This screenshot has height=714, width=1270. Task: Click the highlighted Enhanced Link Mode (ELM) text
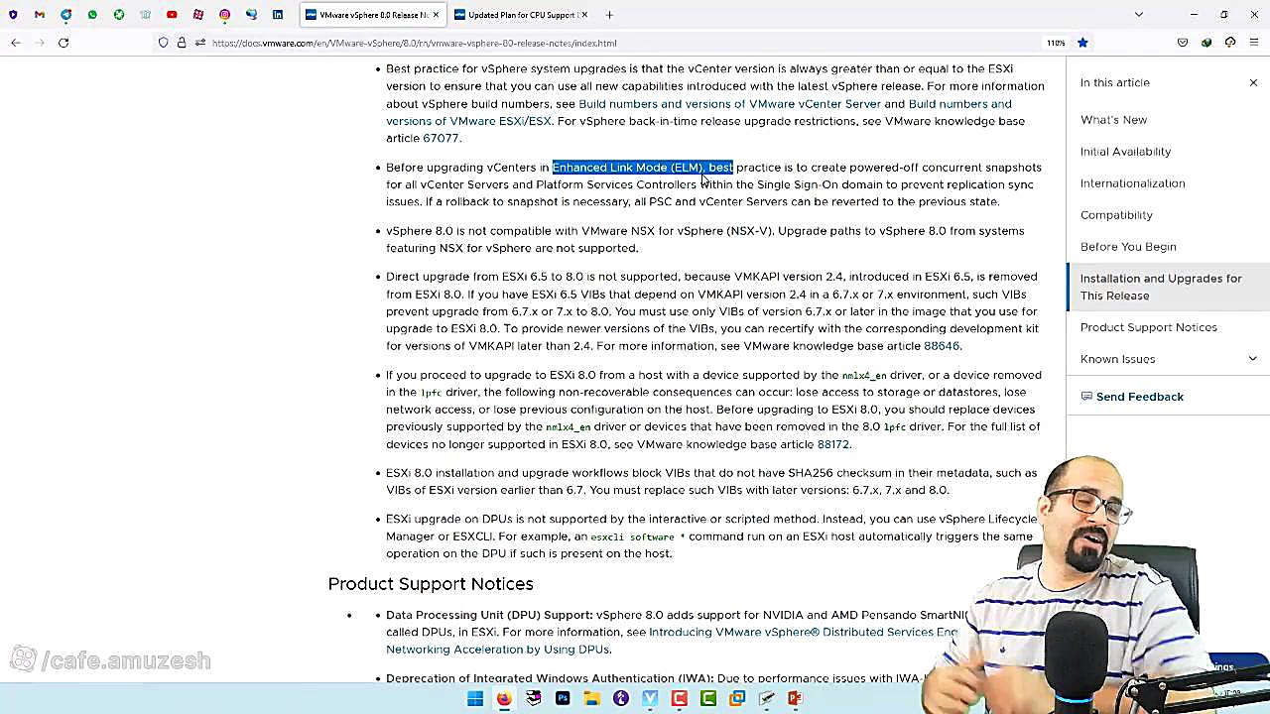click(x=642, y=168)
